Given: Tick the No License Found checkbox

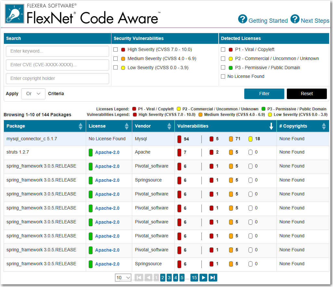Looking at the screenshot, I should point(223,77).
